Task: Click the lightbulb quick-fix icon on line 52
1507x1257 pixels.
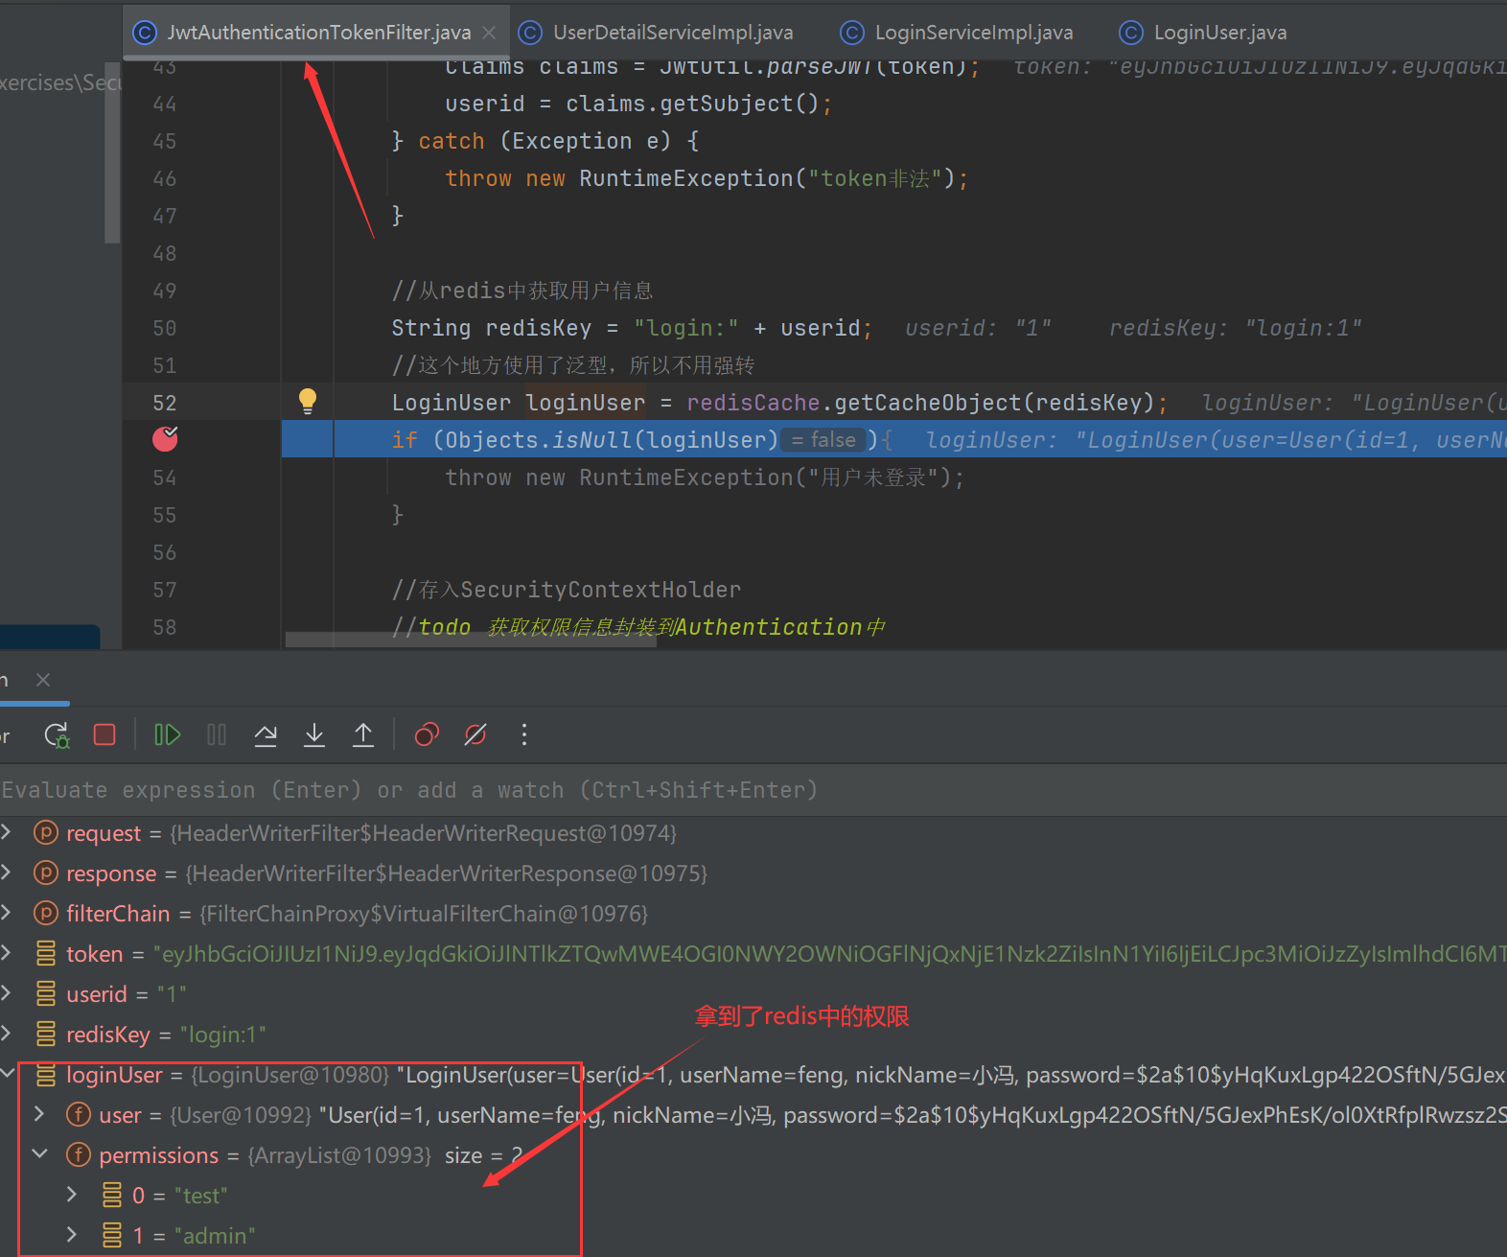Action: point(308,401)
